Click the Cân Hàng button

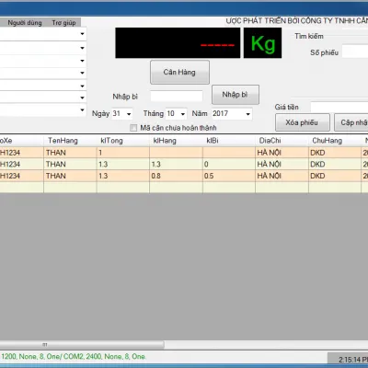tap(179, 73)
